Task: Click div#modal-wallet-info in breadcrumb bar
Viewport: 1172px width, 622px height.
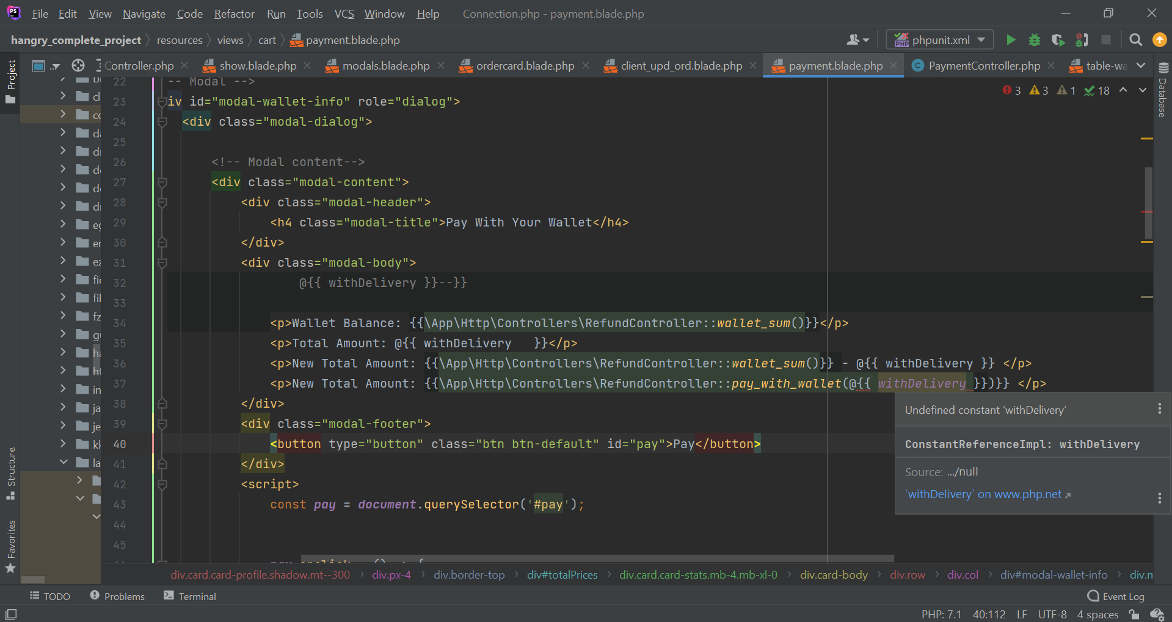Action: click(x=1054, y=574)
